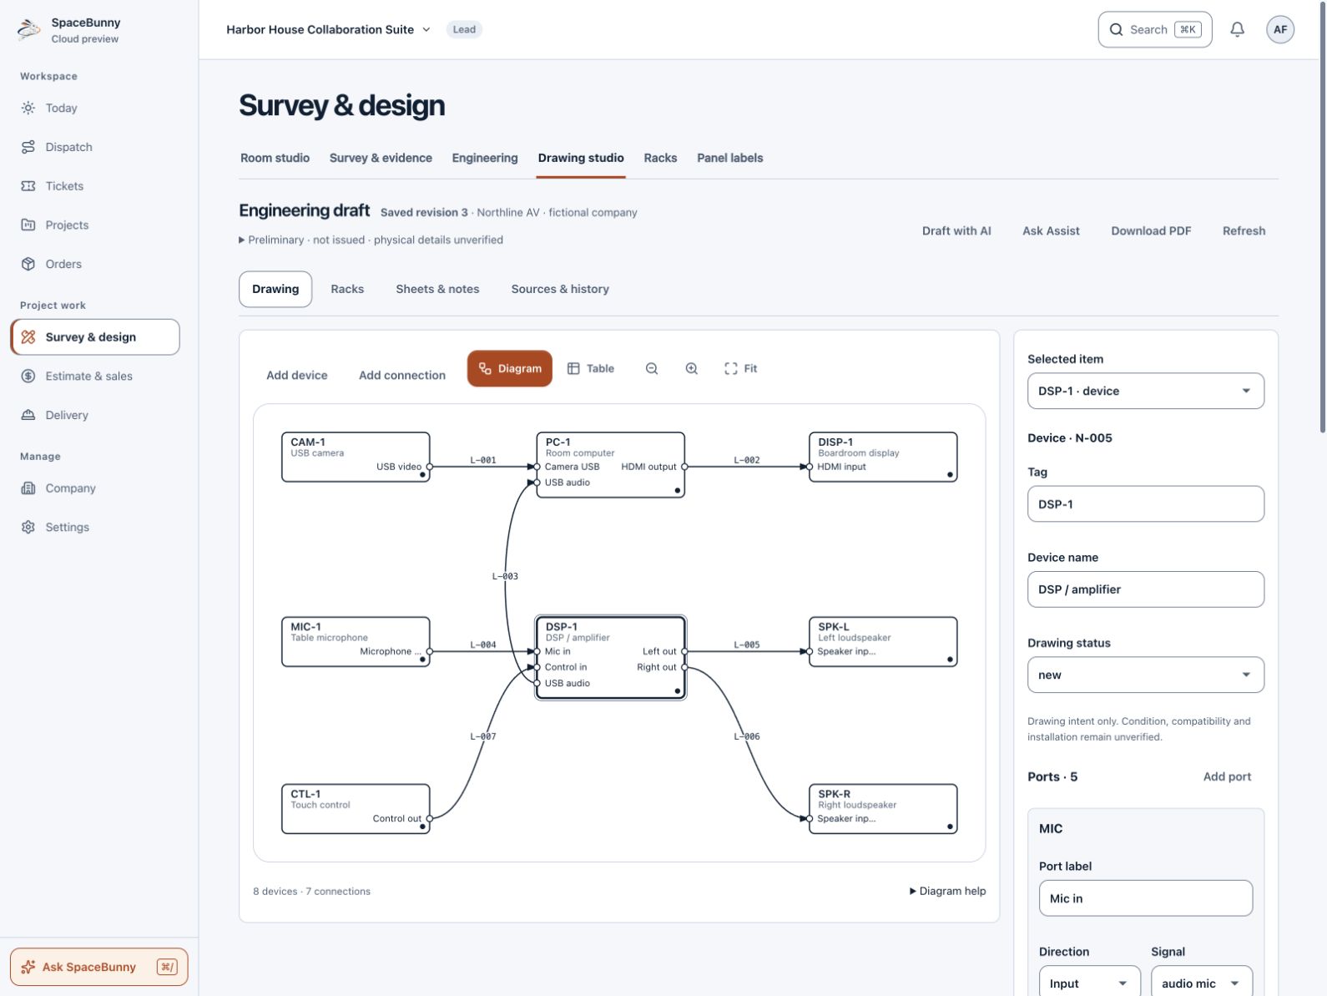Click the magnifier icon in Search
The width and height of the screenshot is (1327, 996).
tap(1116, 29)
